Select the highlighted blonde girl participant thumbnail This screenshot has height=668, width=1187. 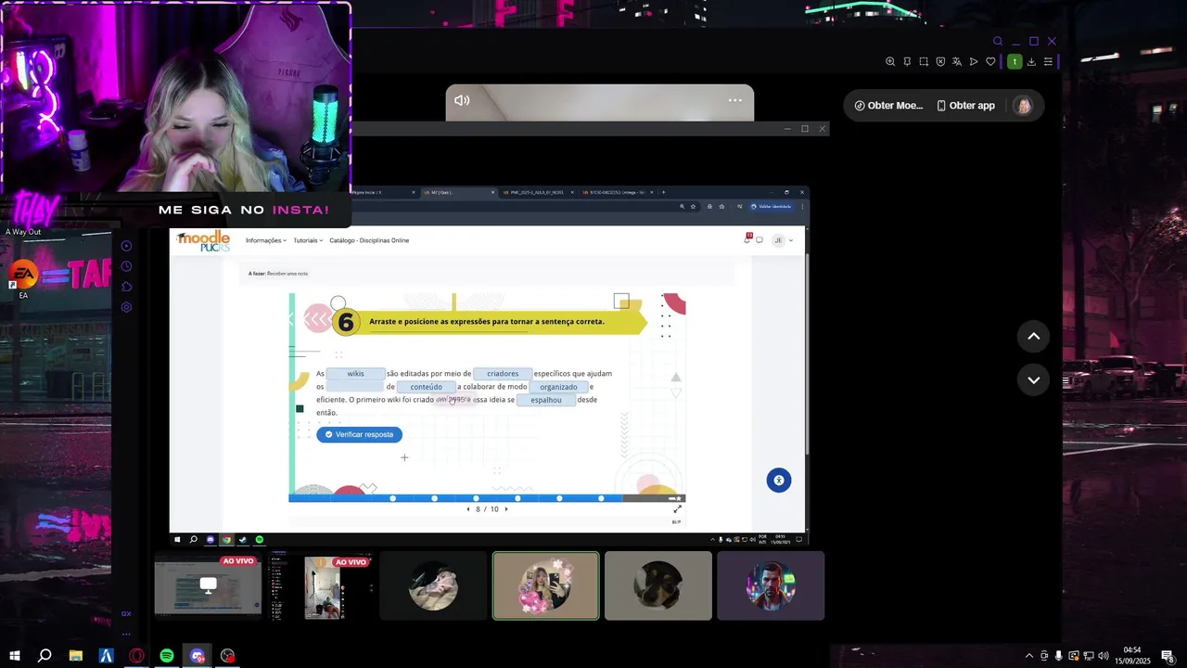pos(546,585)
